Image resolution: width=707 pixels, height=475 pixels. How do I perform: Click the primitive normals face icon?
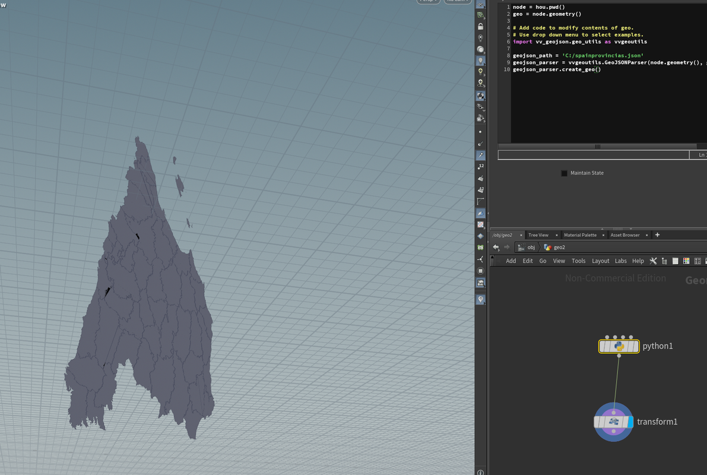point(481,178)
